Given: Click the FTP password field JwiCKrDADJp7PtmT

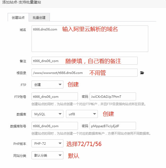Looking at the screenshot, I should (113, 96).
